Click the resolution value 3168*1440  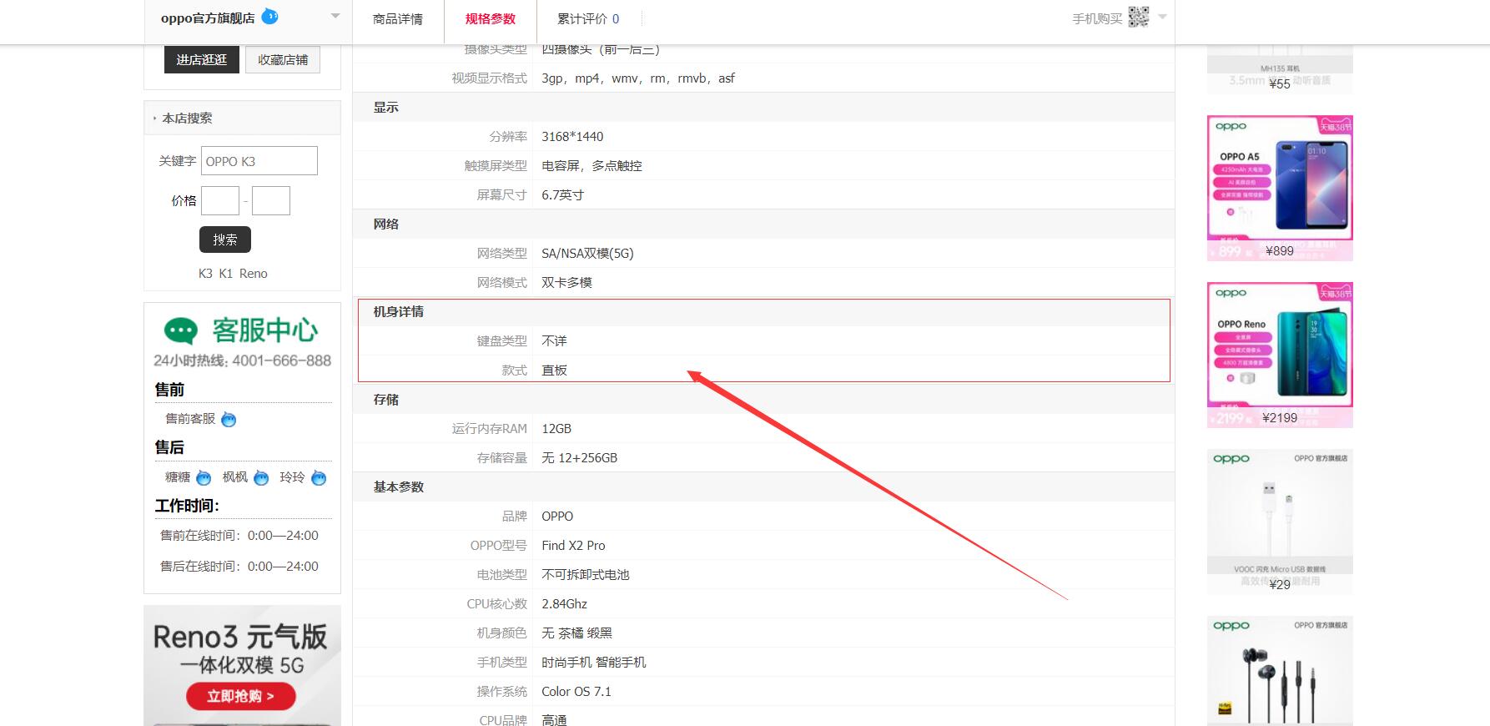tap(572, 137)
